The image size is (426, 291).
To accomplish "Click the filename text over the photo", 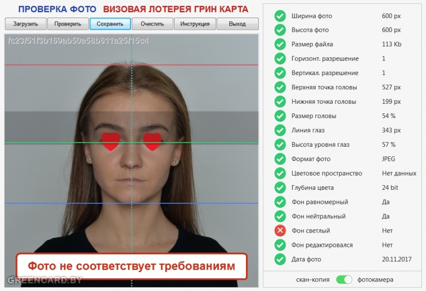I will point(78,41).
